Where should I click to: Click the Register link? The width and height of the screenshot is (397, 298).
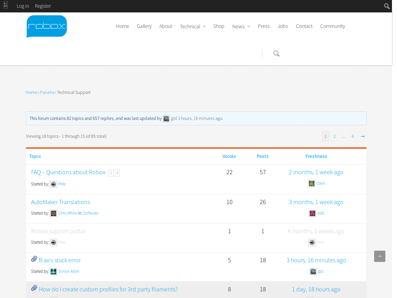coord(43,6)
